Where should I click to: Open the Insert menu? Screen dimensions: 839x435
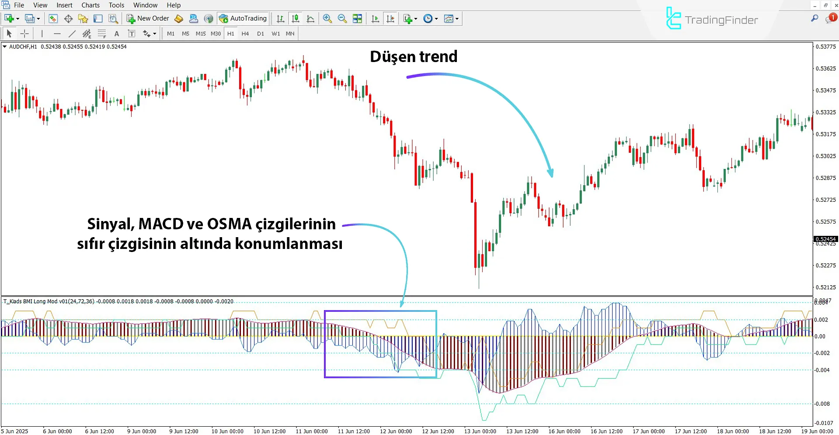coord(64,5)
